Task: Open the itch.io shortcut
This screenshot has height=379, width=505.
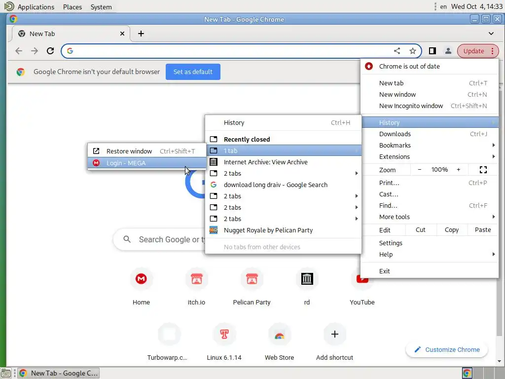Action: pos(196,279)
